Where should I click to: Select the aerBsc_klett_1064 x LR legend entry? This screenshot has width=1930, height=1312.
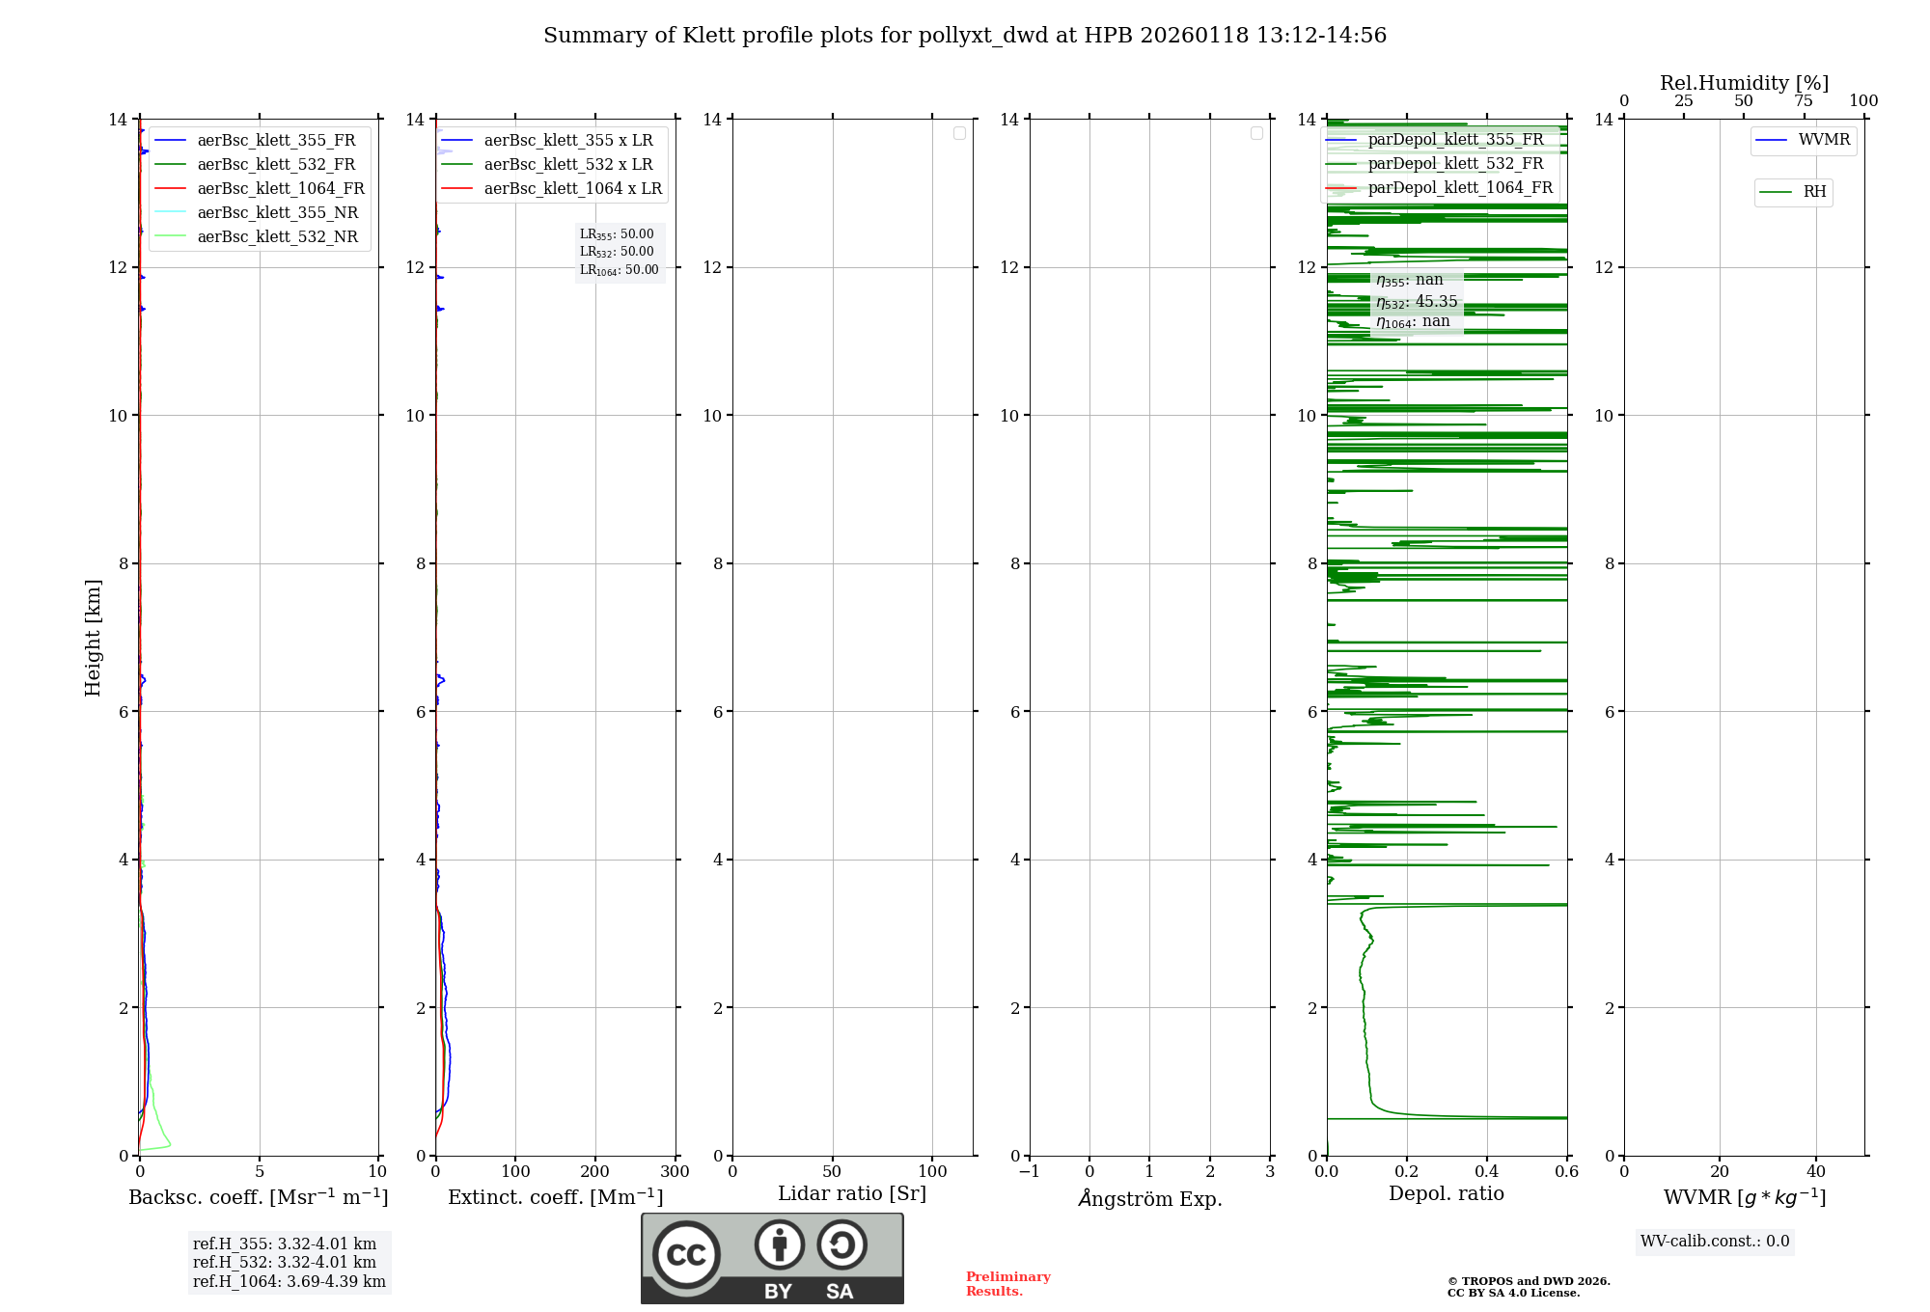(572, 189)
